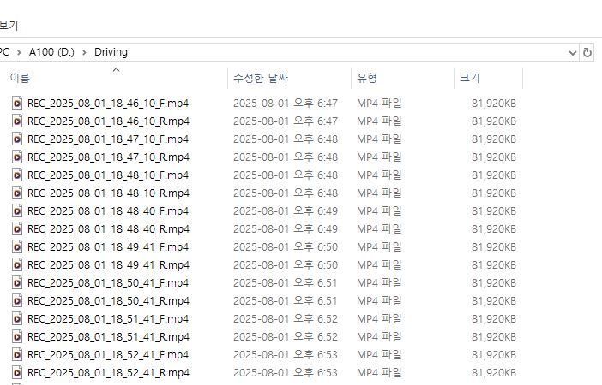This screenshot has height=385, width=602.
Task: Select file name REC_2025_08_01_18_47_10_F.mp4
Action: [x=108, y=139]
